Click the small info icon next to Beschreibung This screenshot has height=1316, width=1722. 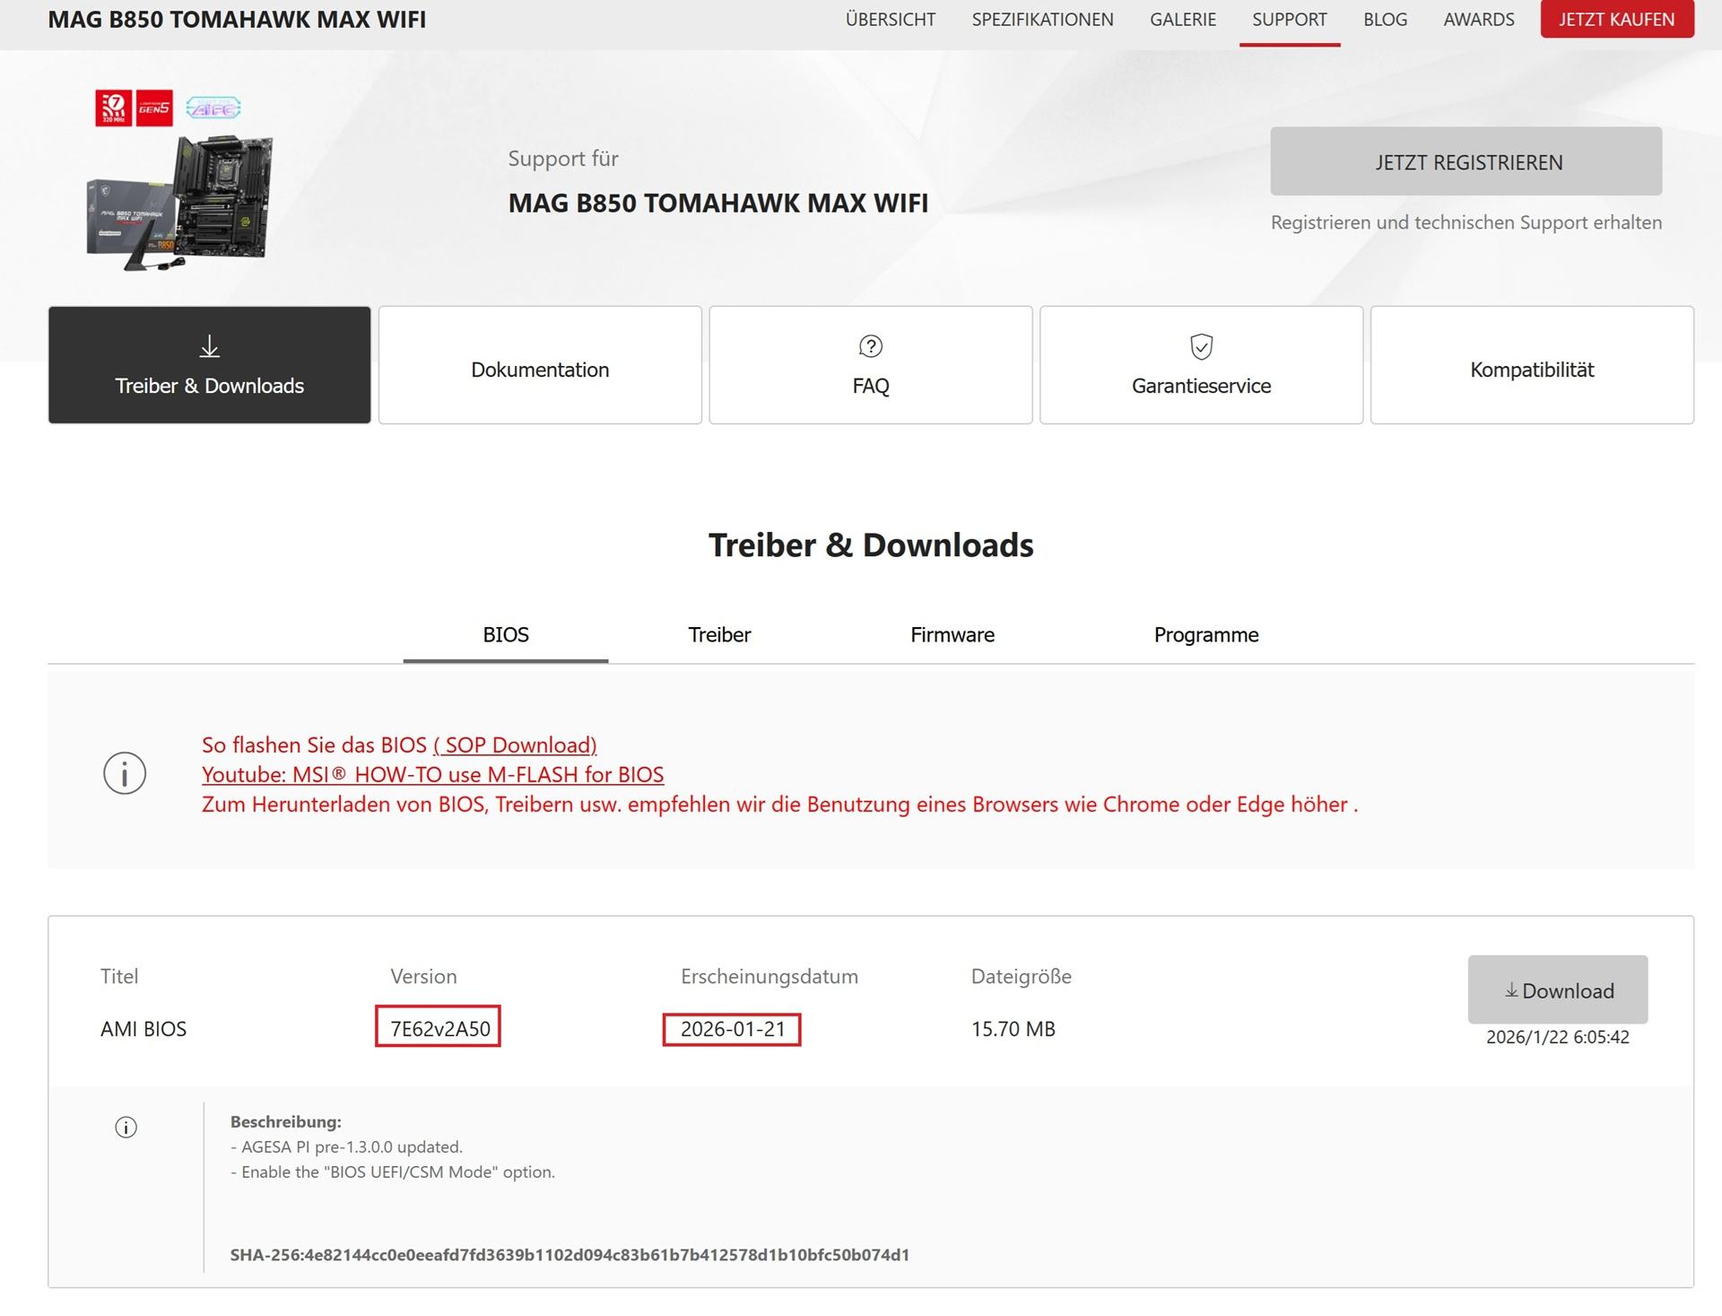click(x=126, y=1128)
